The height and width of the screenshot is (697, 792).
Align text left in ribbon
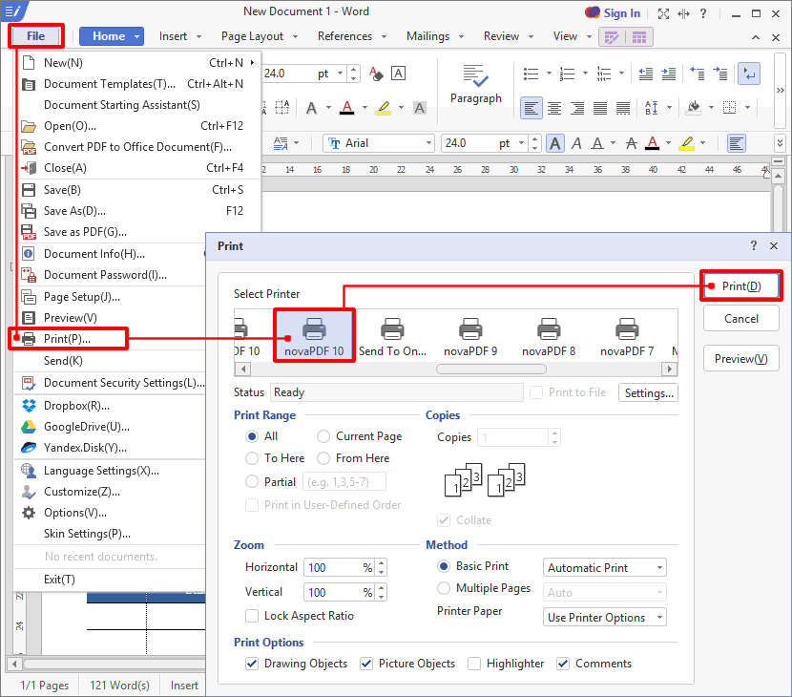531,108
